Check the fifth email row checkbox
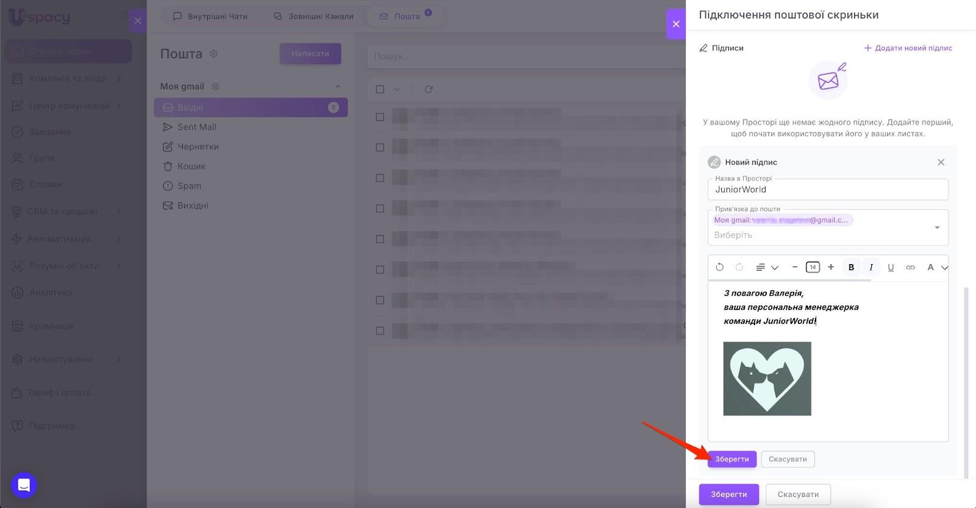976x508 pixels. click(x=380, y=239)
